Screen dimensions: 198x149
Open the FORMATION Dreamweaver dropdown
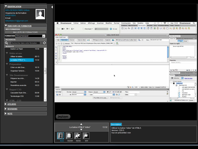(30, 36)
